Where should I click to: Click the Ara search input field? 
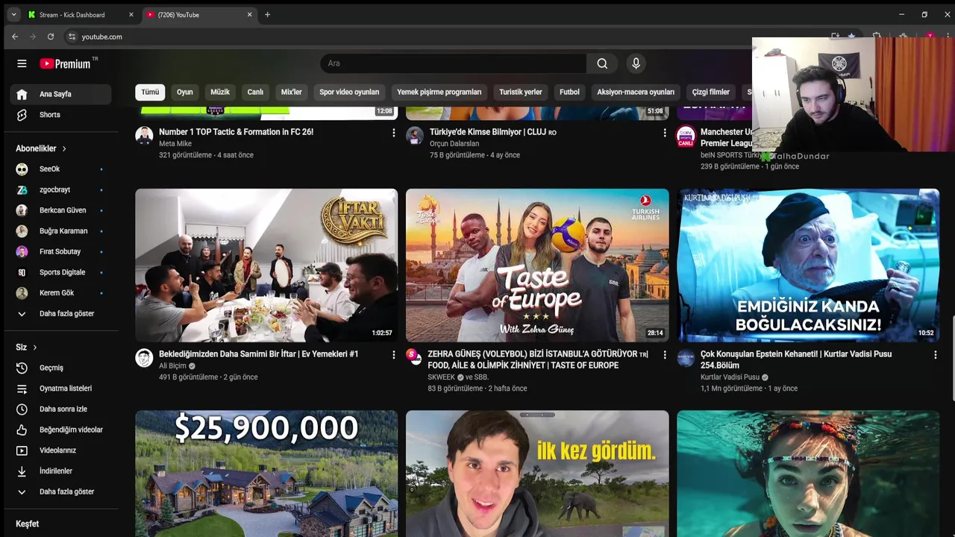[453, 63]
